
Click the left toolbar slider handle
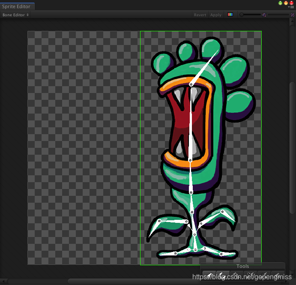(242, 15)
